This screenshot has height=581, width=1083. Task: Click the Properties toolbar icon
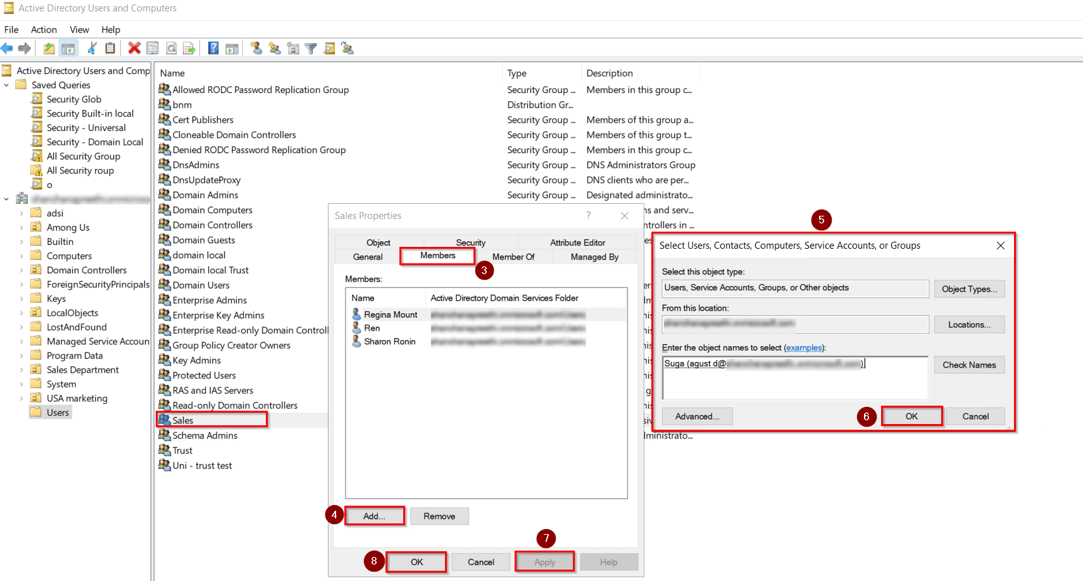(x=152, y=48)
